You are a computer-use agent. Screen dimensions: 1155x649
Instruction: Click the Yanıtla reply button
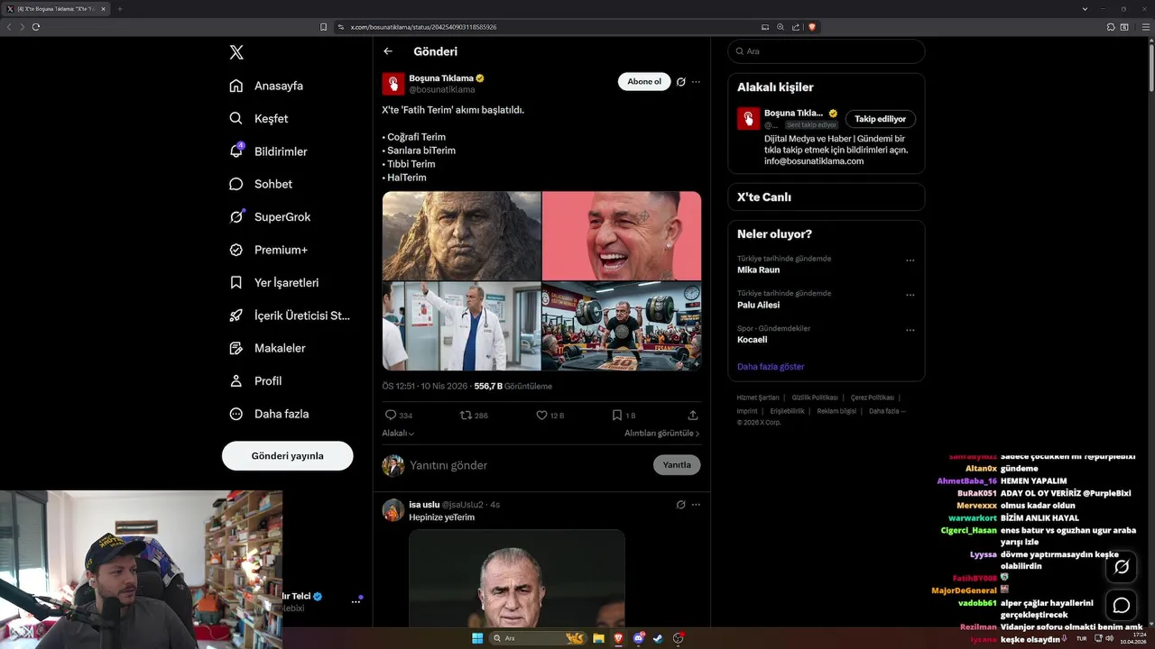pos(677,465)
